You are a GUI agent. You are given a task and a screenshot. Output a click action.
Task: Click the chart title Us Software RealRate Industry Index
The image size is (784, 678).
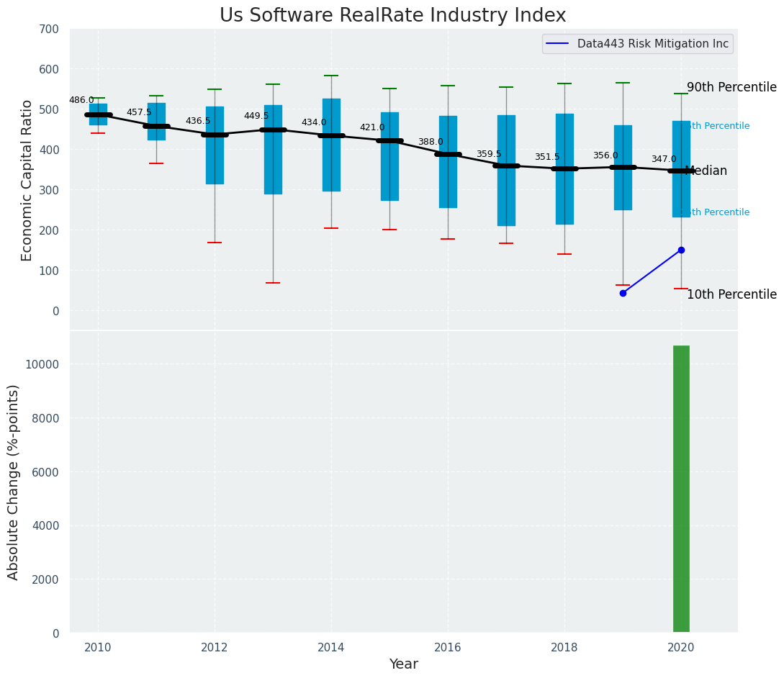coord(392,15)
